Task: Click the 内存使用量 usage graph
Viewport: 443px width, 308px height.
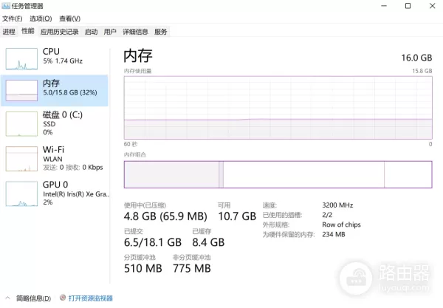Action: tap(278, 106)
